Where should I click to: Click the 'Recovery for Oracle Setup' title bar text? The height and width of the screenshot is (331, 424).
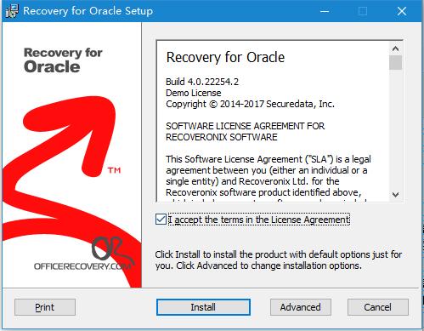[88, 11]
